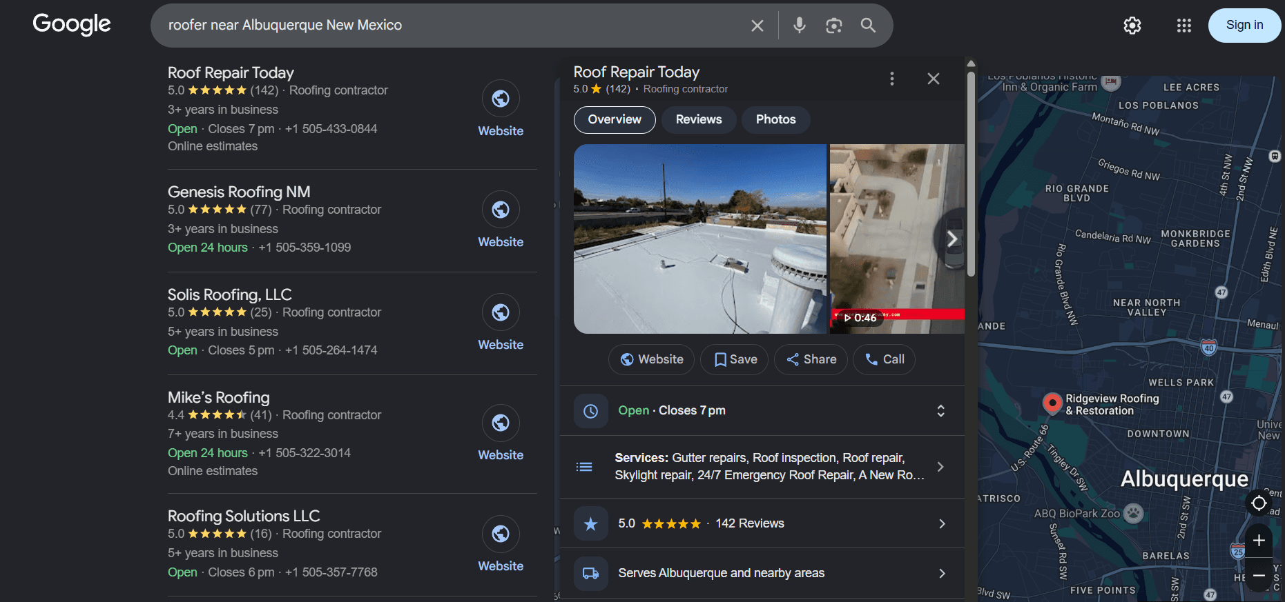Close the Roof Repair Today panel

click(934, 79)
